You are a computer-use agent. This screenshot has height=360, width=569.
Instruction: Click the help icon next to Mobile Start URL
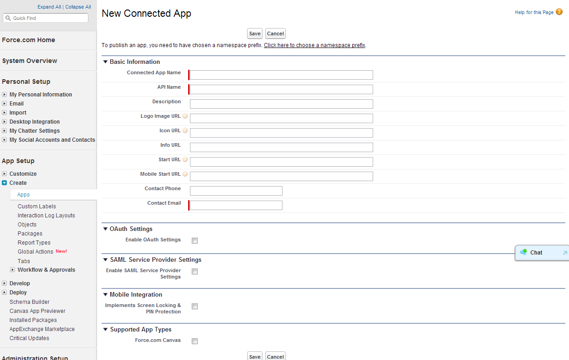pos(185,174)
